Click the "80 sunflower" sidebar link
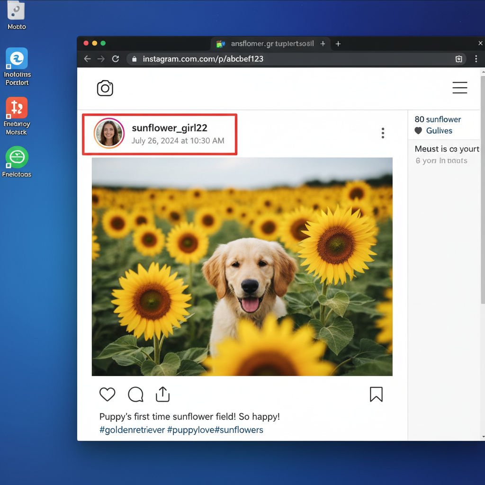The width and height of the screenshot is (485, 485). pos(438,119)
